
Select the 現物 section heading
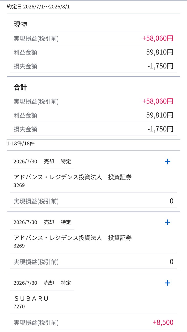[20, 25]
